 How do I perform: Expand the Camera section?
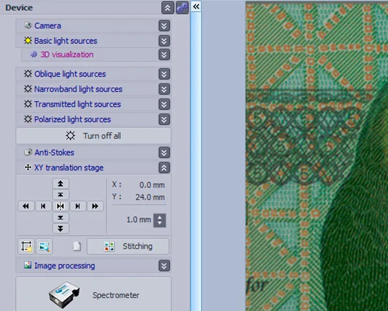pyautogui.click(x=164, y=25)
